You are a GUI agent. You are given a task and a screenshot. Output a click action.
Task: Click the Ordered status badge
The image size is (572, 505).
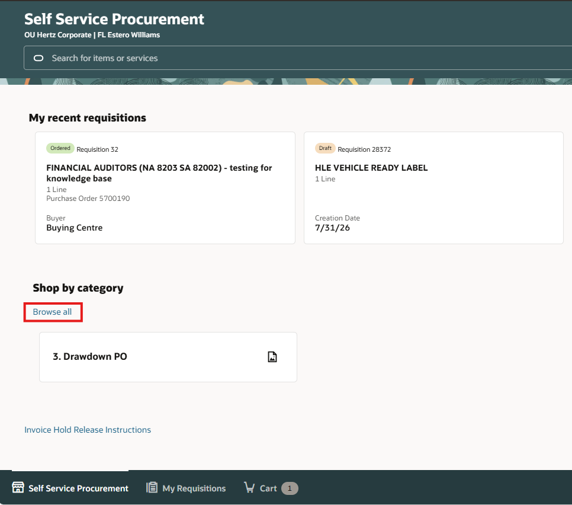60,148
